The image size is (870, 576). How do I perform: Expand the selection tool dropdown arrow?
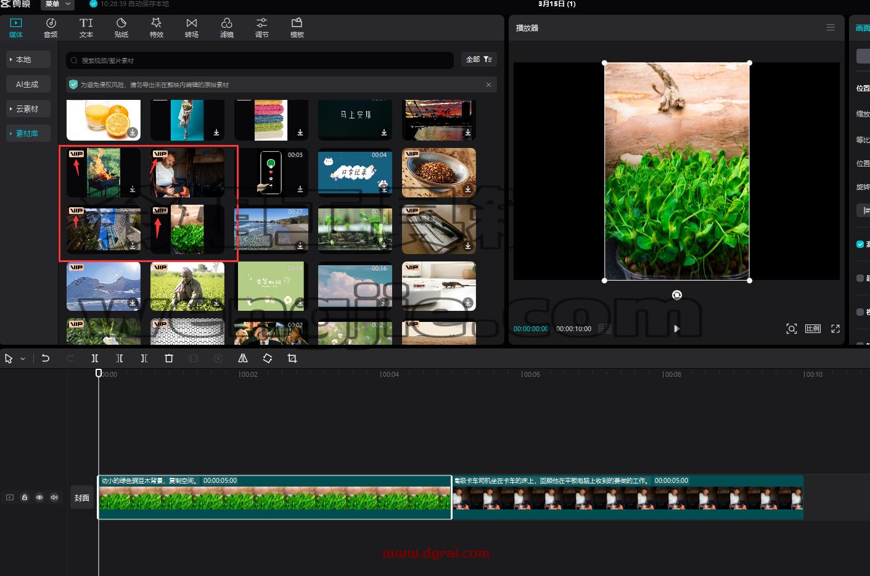tap(23, 358)
